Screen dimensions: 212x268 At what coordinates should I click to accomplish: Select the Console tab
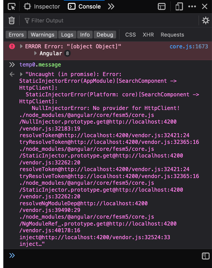tap(85, 7)
